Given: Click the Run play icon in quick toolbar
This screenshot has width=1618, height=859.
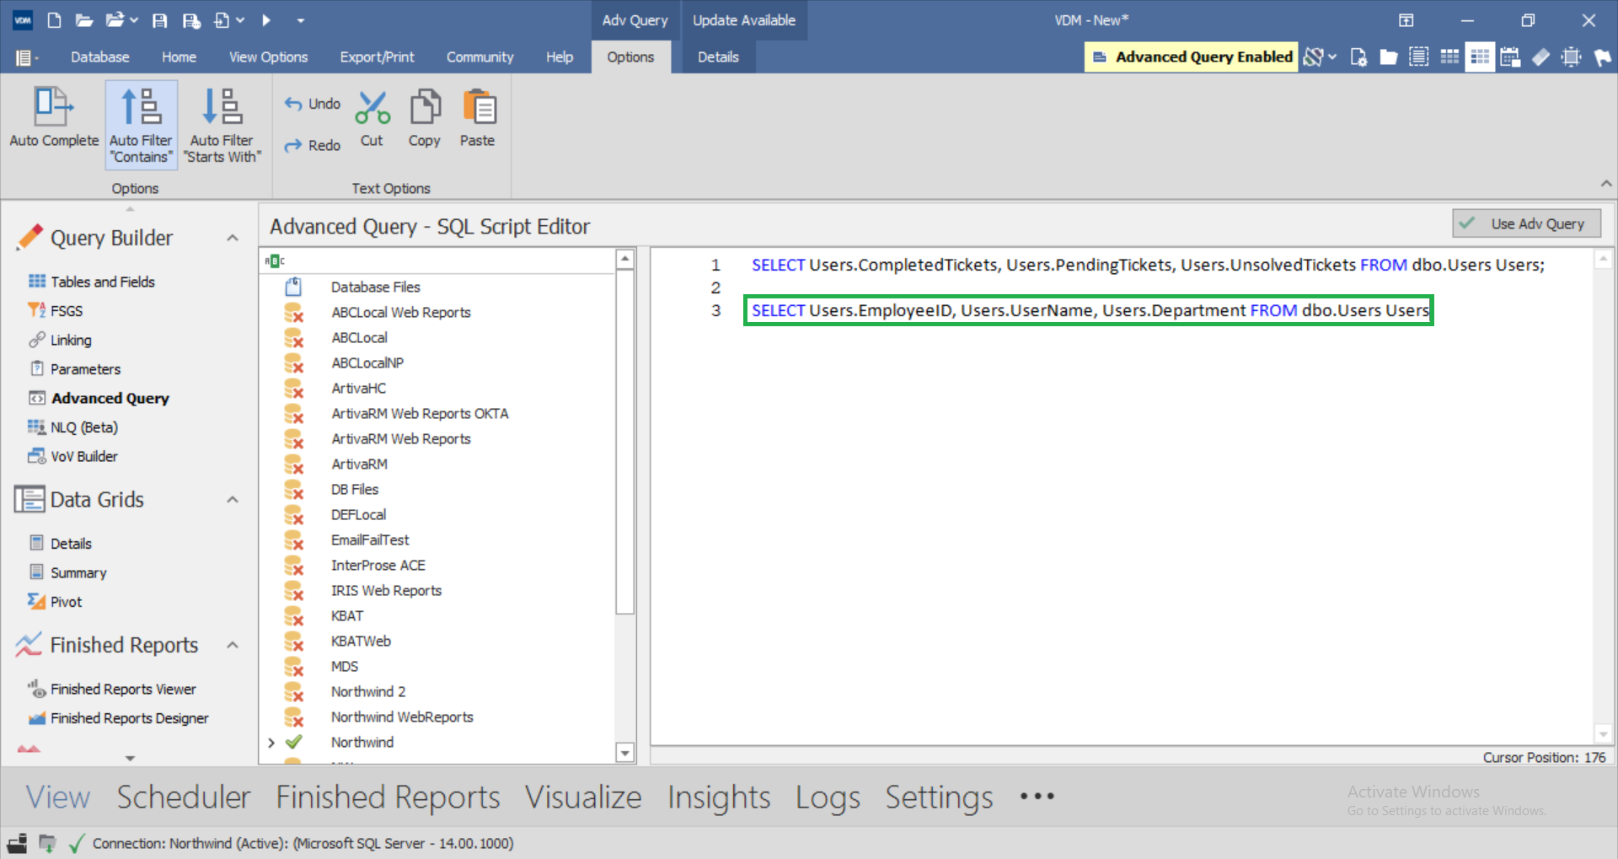Looking at the screenshot, I should coord(266,20).
